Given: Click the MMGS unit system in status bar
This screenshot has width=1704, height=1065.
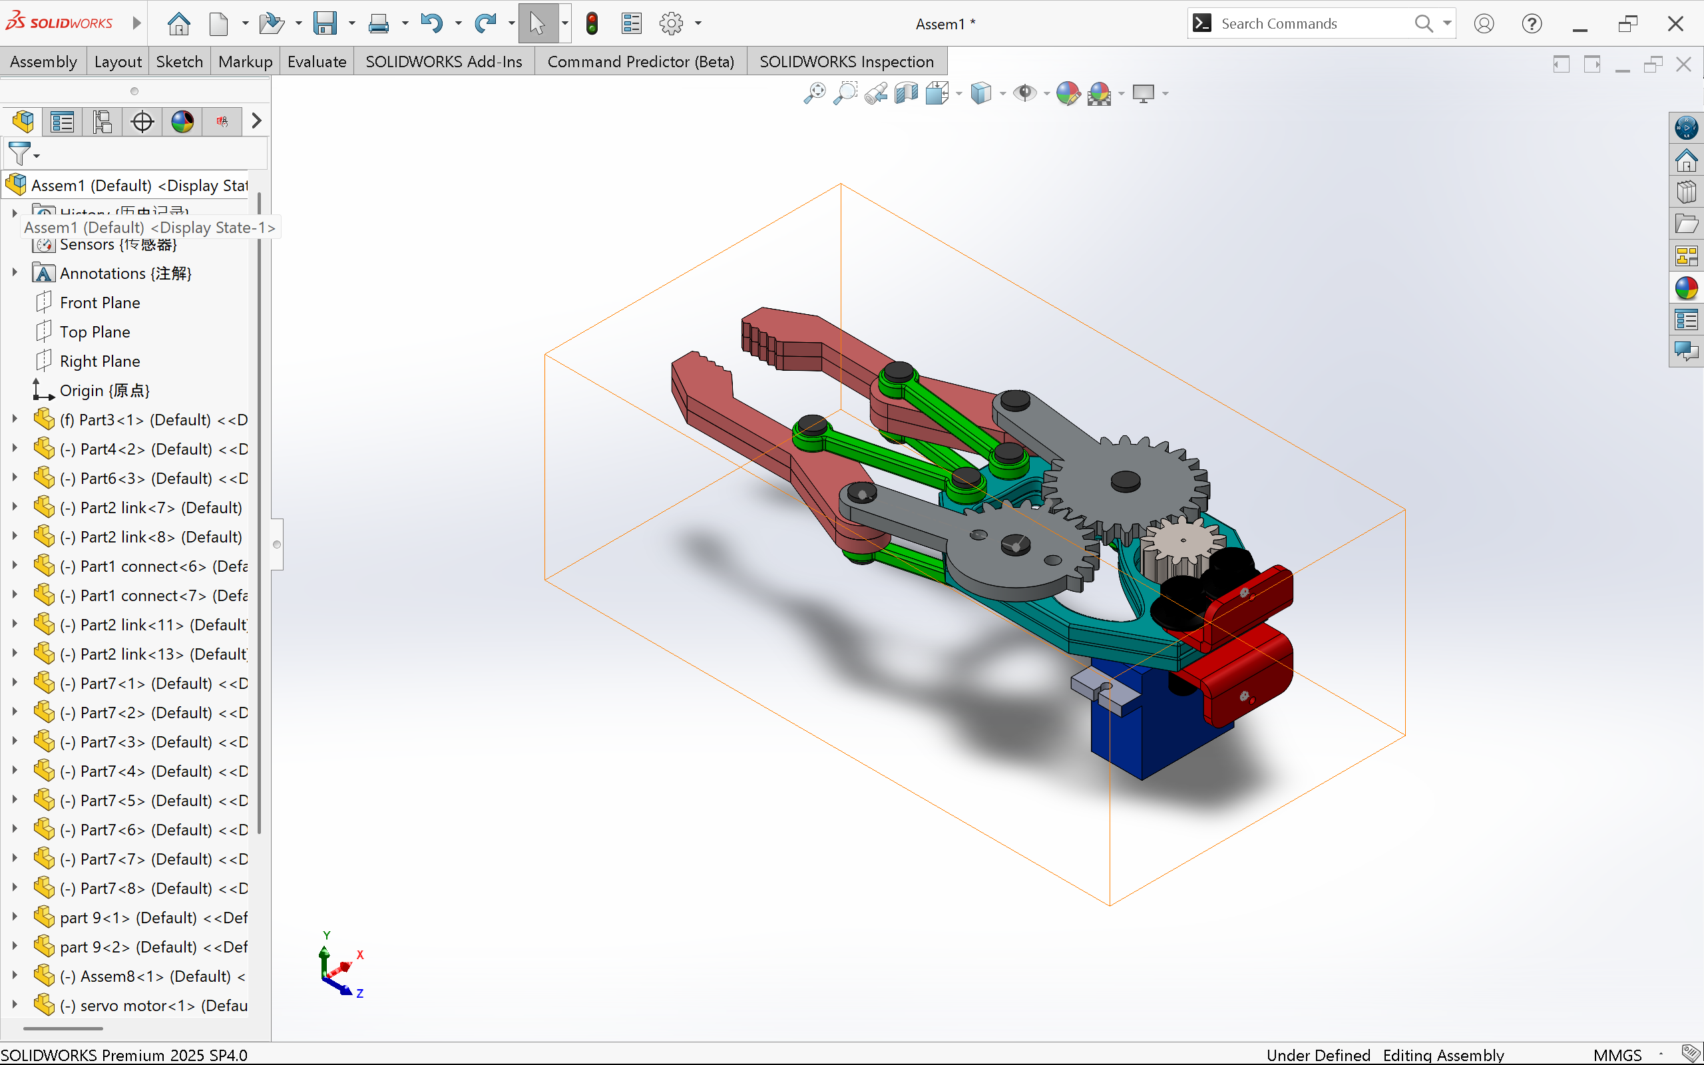Looking at the screenshot, I should coord(1617,1054).
